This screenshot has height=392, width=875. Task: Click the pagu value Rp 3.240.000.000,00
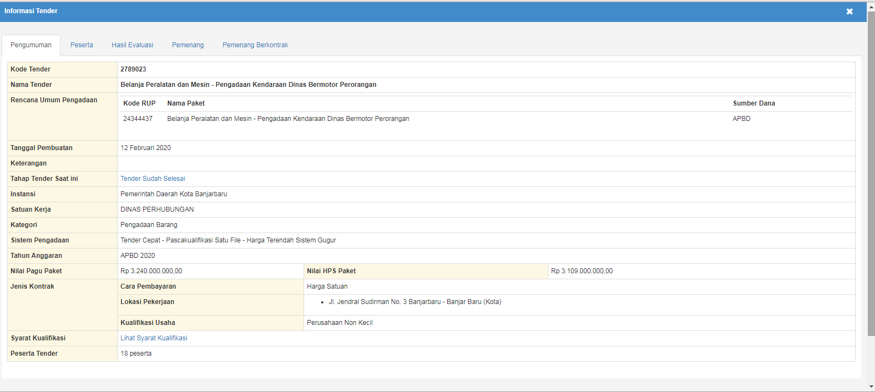click(151, 271)
